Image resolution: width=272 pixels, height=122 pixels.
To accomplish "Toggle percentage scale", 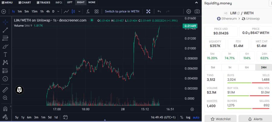I will tap(182, 117).
